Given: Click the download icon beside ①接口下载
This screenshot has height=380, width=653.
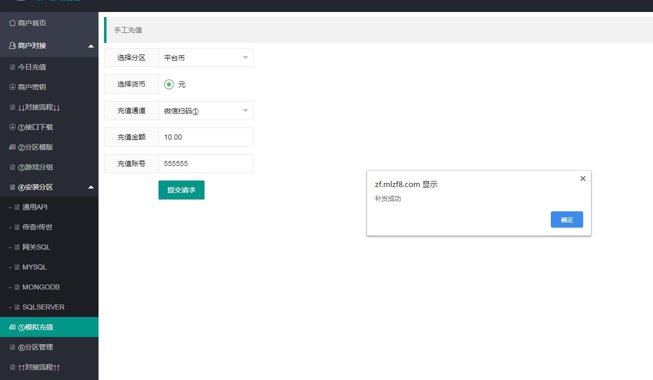Looking at the screenshot, I should pyautogui.click(x=12, y=127).
